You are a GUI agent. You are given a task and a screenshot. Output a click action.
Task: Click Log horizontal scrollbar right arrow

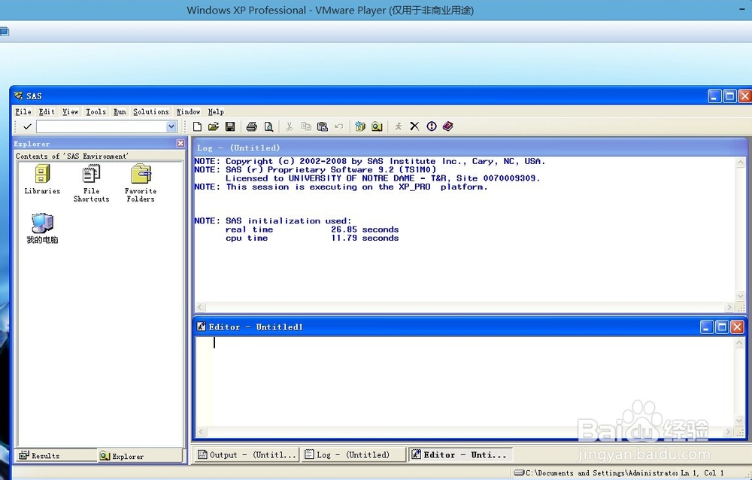point(729,307)
